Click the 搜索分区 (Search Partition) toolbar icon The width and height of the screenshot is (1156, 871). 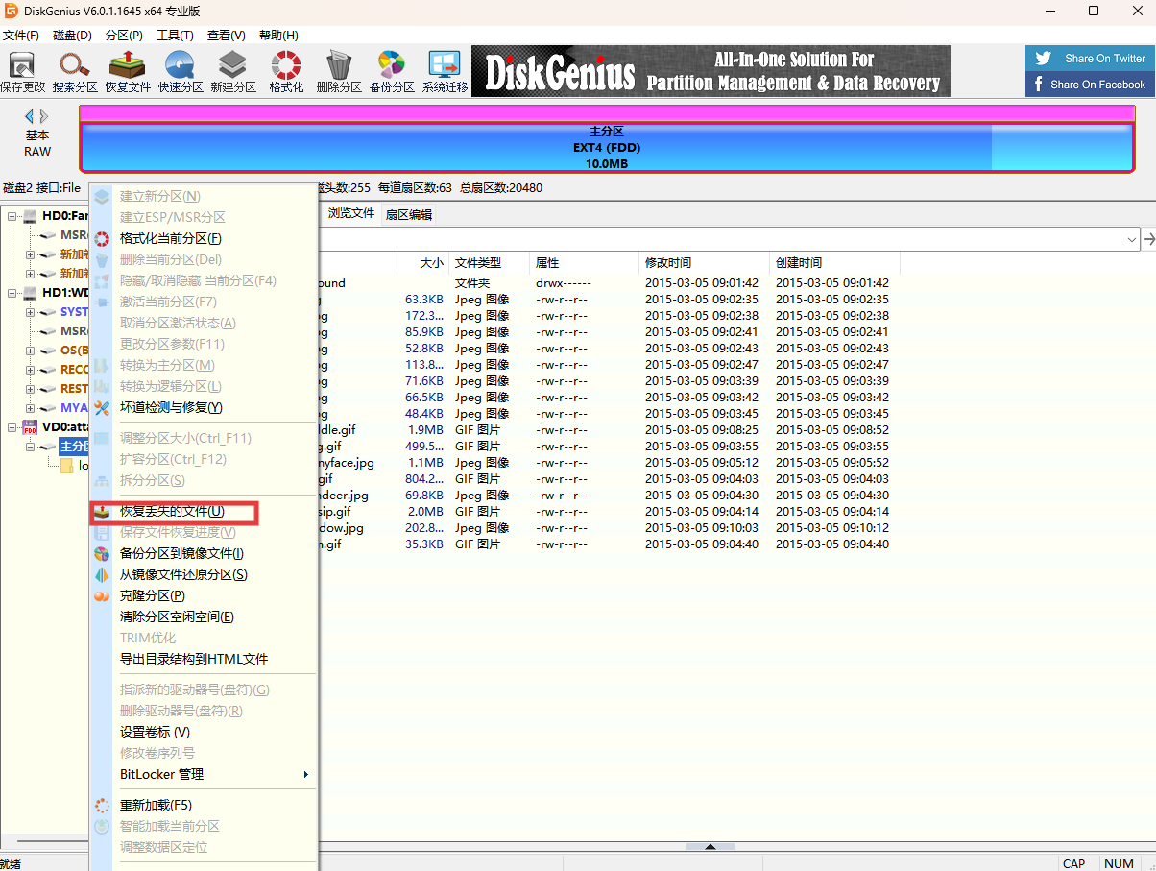coord(75,71)
